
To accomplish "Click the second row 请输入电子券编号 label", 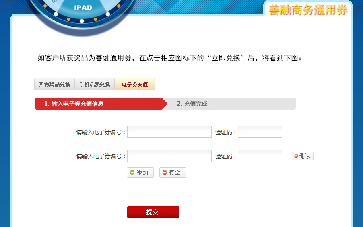I will pyautogui.click(x=101, y=156).
